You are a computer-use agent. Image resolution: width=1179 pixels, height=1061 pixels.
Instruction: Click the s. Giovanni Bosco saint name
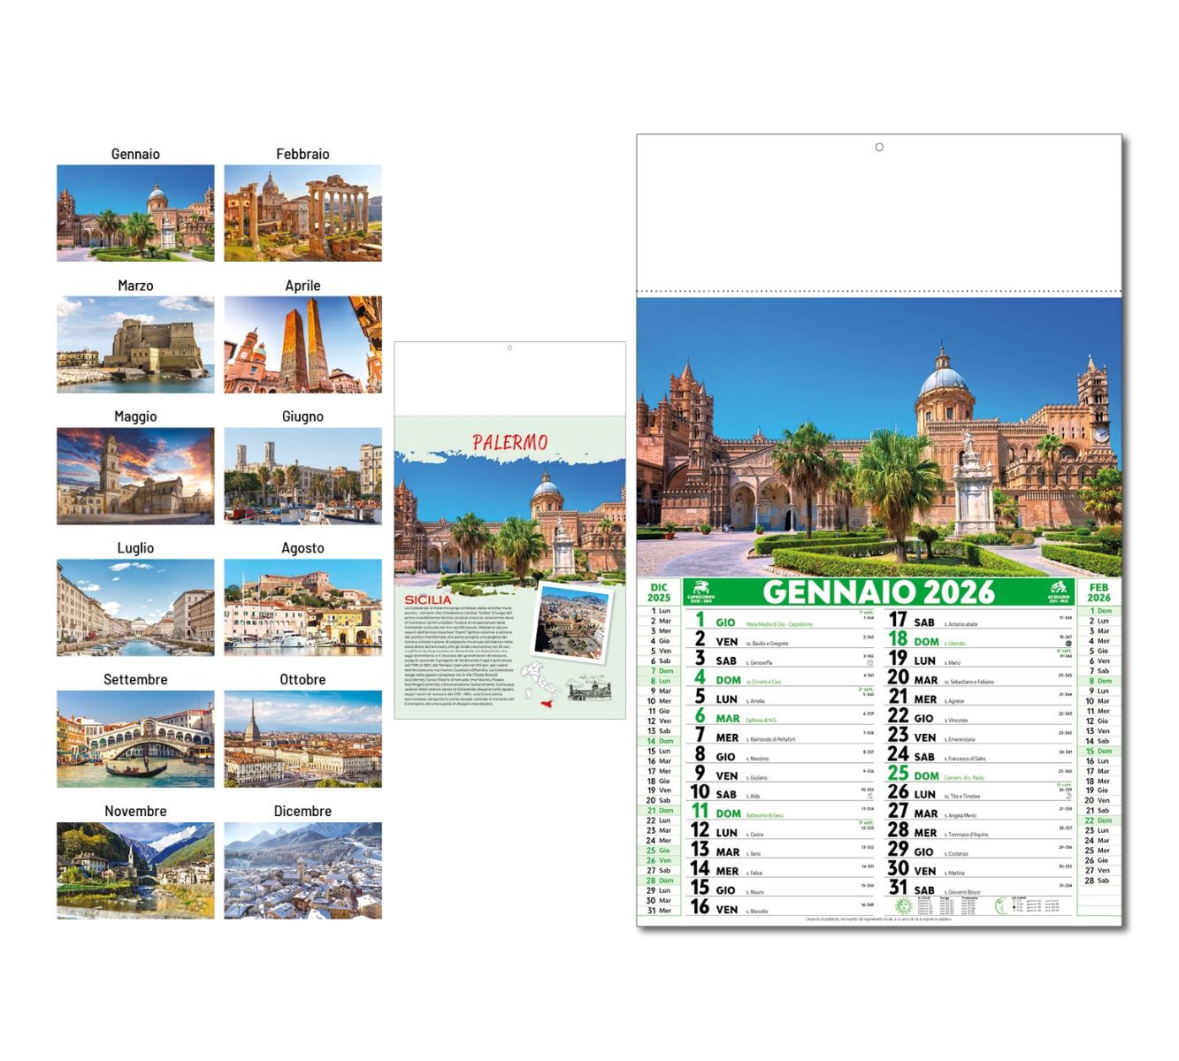[964, 893]
